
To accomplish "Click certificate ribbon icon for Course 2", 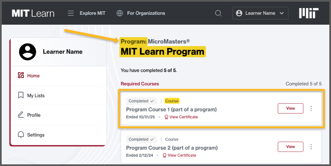I will click(x=165, y=155).
